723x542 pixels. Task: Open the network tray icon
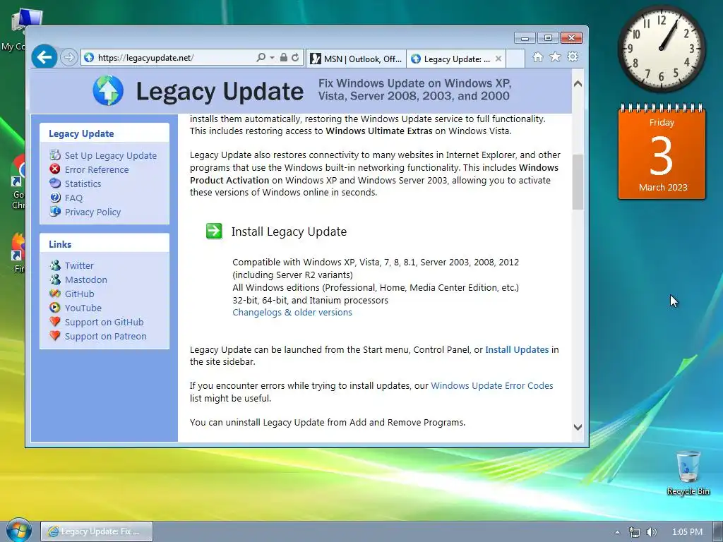coord(635,532)
